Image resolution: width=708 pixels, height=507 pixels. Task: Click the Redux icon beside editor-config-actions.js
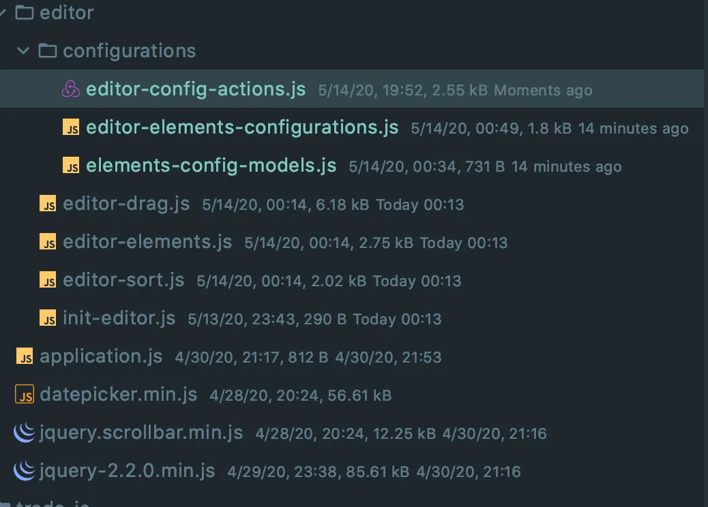click(x=71, y=90)
